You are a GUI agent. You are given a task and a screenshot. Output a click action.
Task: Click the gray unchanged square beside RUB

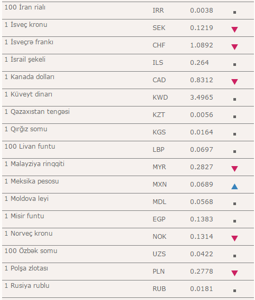(234, 291)
